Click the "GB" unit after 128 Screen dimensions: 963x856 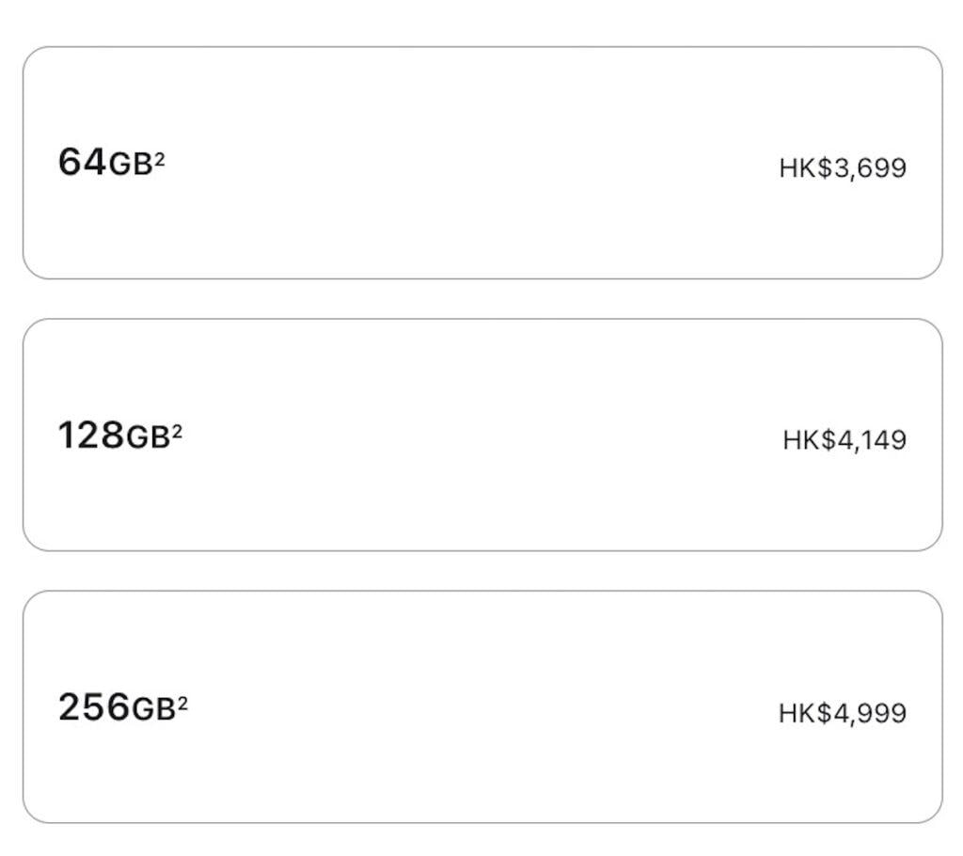148,438
